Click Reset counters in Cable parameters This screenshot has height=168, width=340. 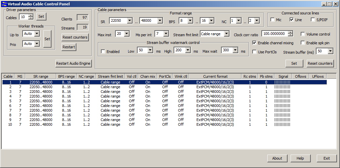pyautogui.click(x=320, y=63)
